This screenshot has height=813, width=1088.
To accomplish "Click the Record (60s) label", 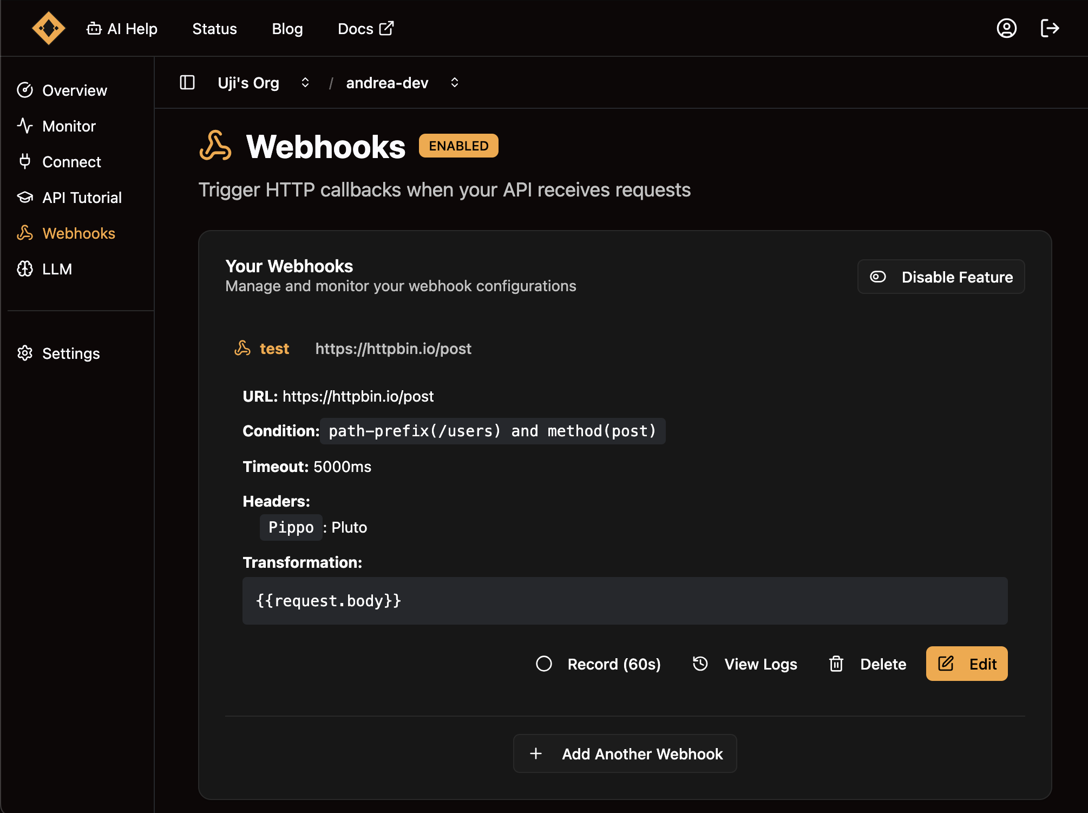I will tap(614, 664).
